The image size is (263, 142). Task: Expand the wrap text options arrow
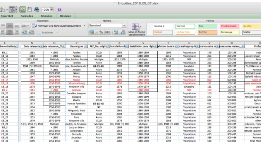tap(84, 26)
